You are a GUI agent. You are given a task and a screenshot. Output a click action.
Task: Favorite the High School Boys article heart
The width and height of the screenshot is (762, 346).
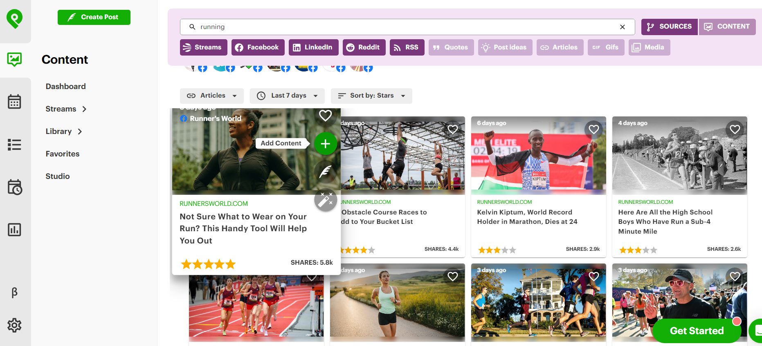pyautogui.click(x=735, y=129)
